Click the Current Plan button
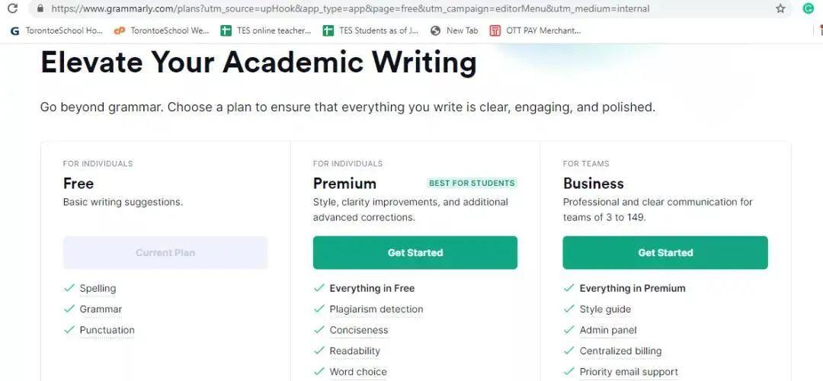 (x=165, y=252)
